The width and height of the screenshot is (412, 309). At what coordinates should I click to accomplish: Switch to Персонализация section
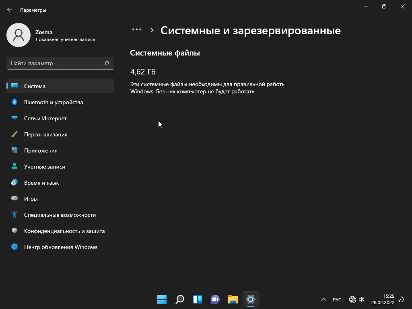click(x=60, y=134)
